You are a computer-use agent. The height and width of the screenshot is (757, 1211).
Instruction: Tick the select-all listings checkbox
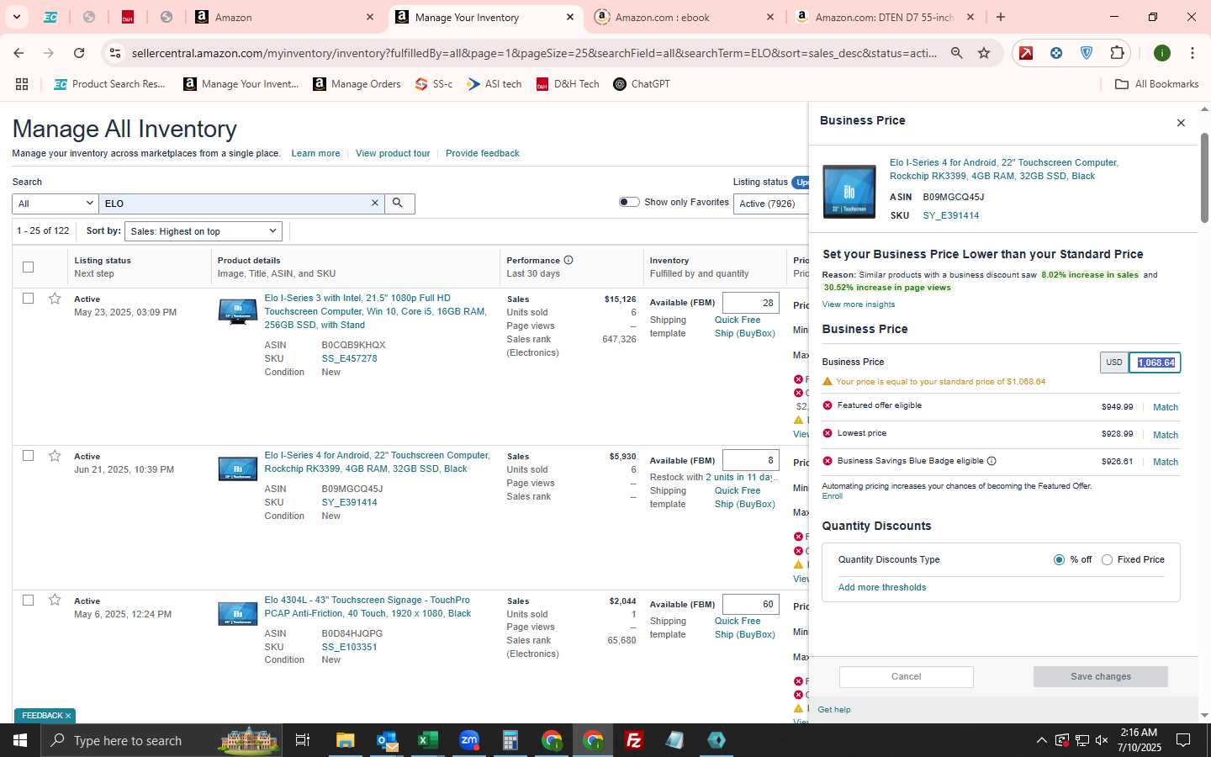[x=28, y=267]
